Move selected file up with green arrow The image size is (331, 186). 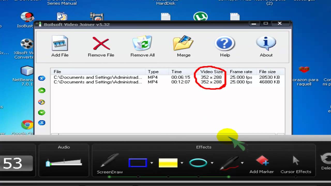pyautogui.click(x=42, y=90)
